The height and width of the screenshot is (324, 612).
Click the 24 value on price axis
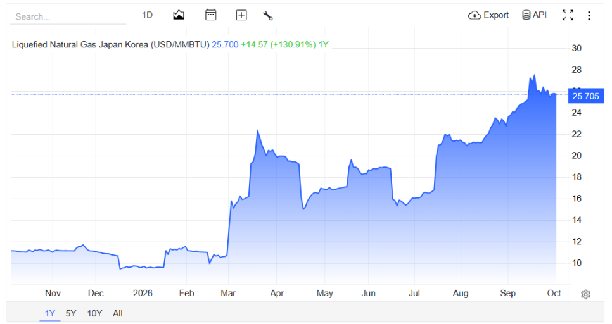(x=577, y=113)
